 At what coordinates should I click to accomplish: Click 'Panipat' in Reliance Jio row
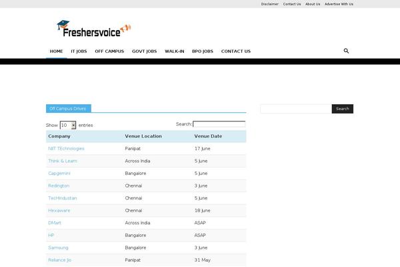[133, 260]
